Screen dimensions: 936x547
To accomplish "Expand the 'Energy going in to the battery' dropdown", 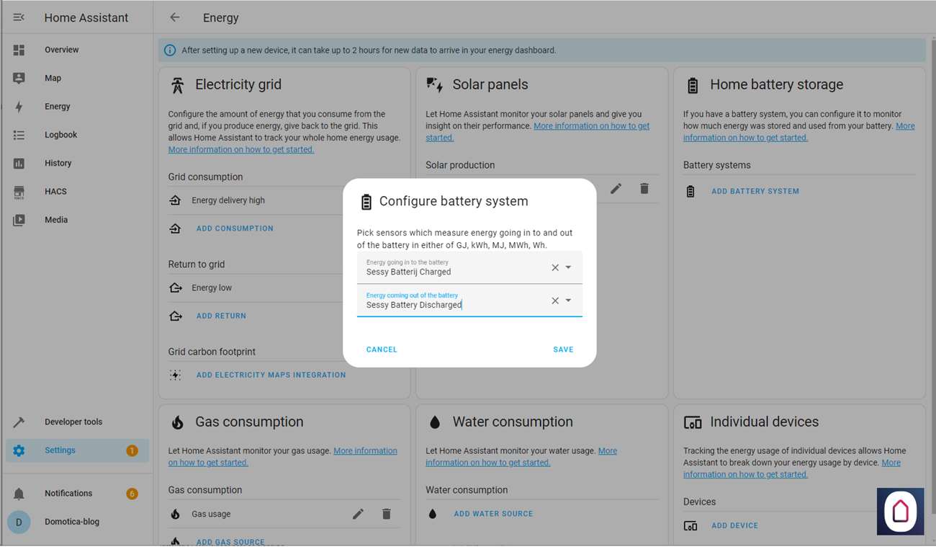I will click(x=568, y=267).
